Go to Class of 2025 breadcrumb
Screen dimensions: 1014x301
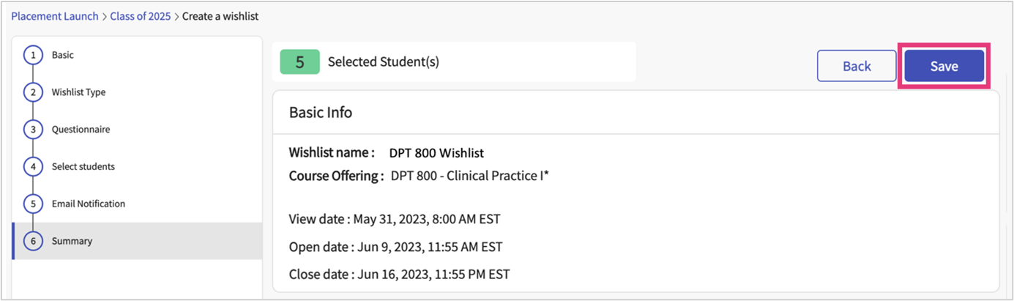point(140,16)
